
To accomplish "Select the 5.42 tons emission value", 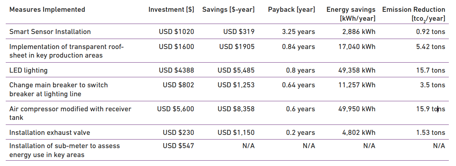I will pos(431,47).
